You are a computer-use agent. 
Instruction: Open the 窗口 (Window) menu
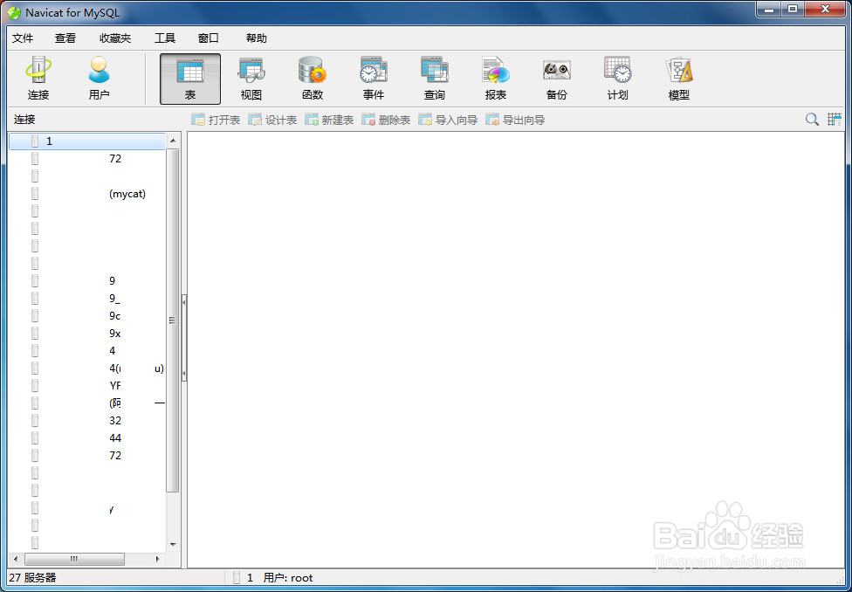(x=208, y=38)
